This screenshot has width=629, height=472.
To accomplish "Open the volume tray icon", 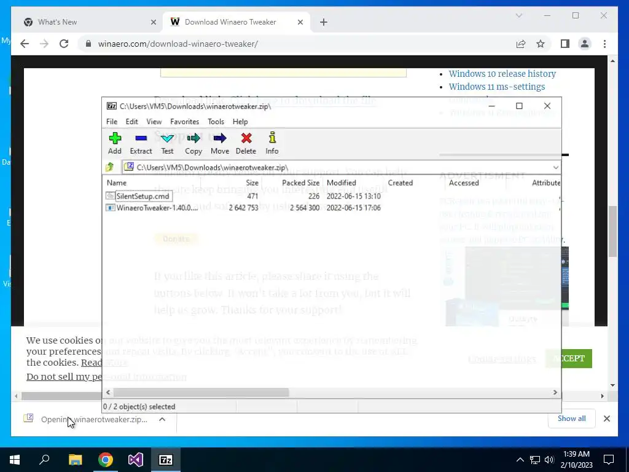I will point(550,460).
